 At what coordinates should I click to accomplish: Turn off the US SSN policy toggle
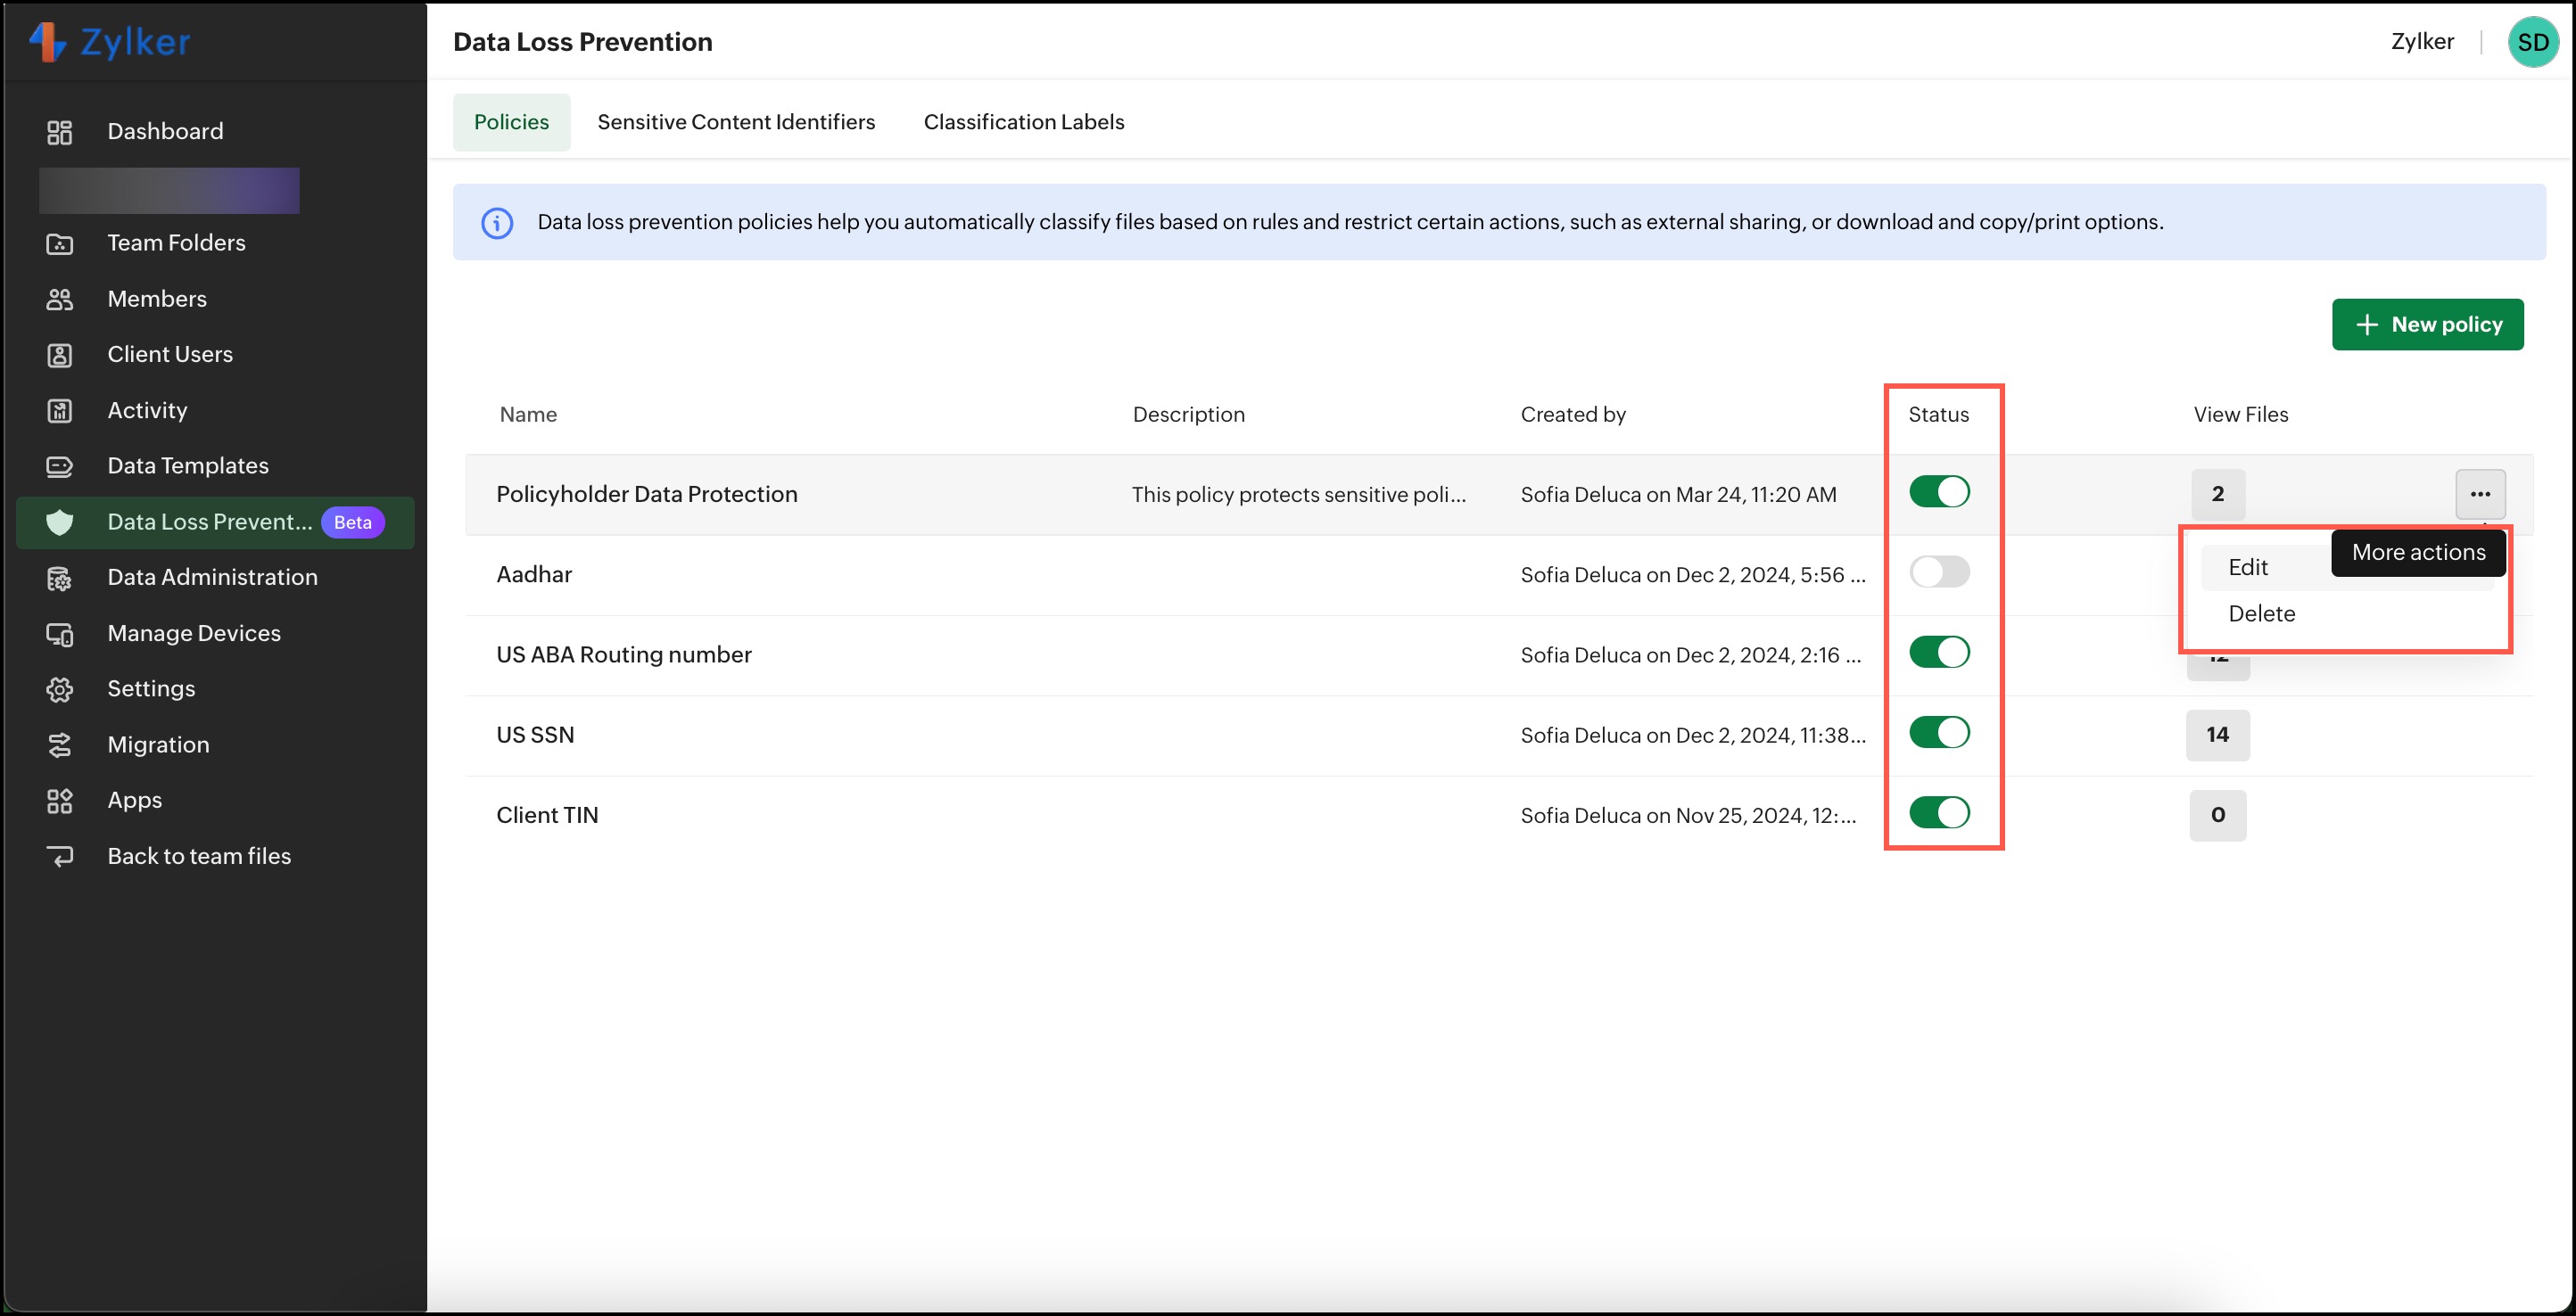pos(1938,734)
